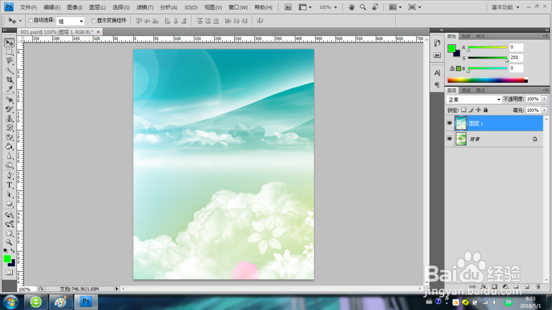Select the Path Selection tool
The height and width of the screenshot is (310, 552).
[9, 194]
